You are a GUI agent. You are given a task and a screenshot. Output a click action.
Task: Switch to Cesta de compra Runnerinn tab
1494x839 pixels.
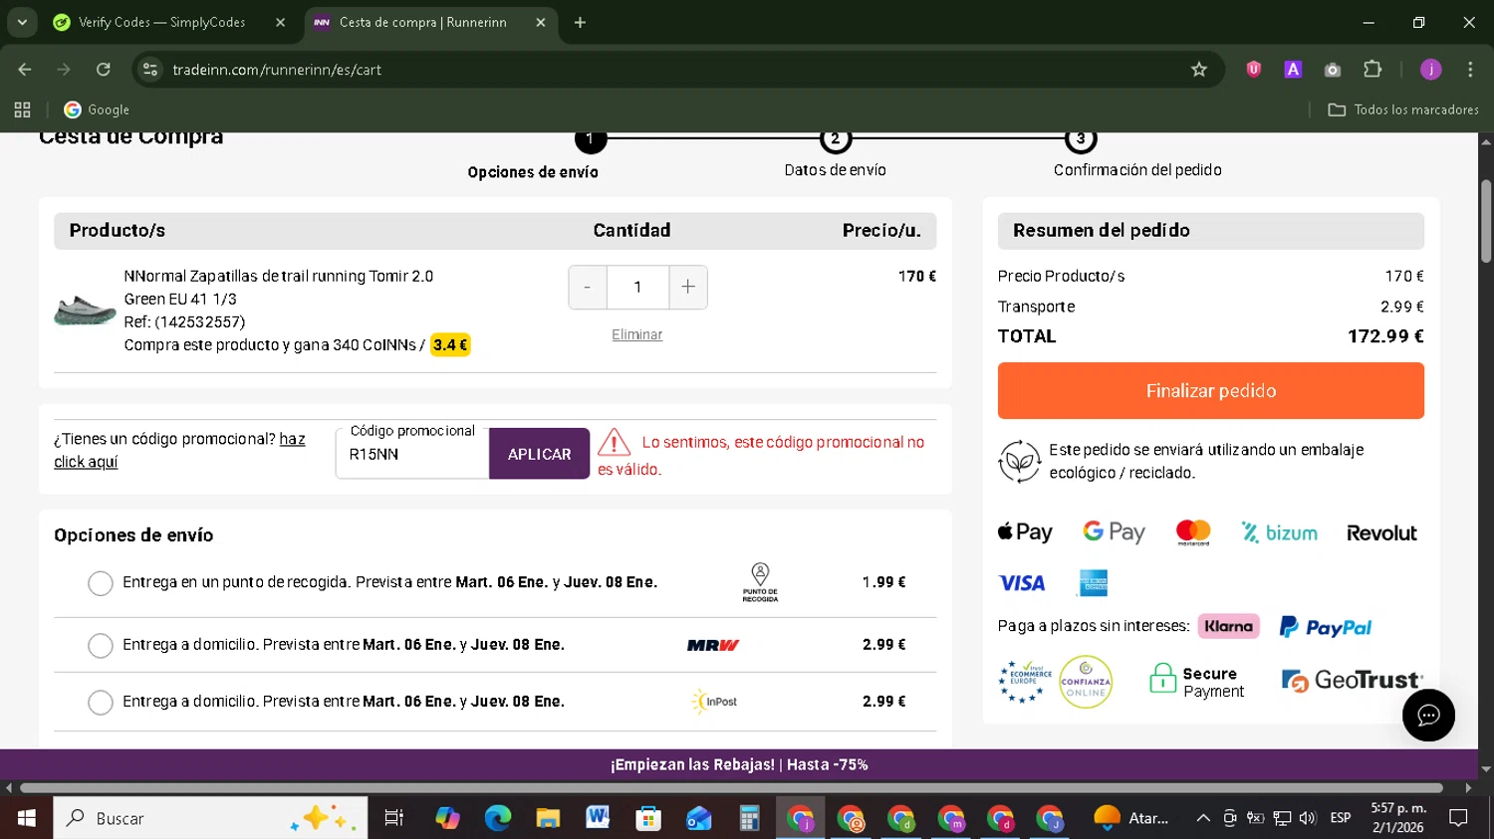pos(430,22)
